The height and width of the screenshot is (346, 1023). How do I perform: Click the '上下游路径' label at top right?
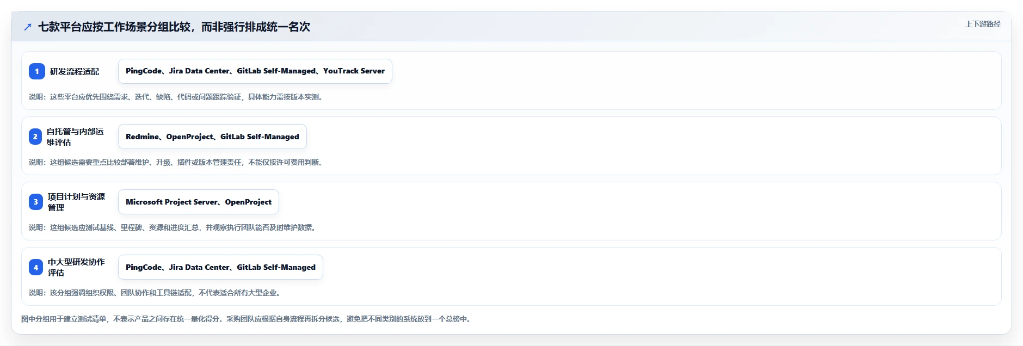983,24
